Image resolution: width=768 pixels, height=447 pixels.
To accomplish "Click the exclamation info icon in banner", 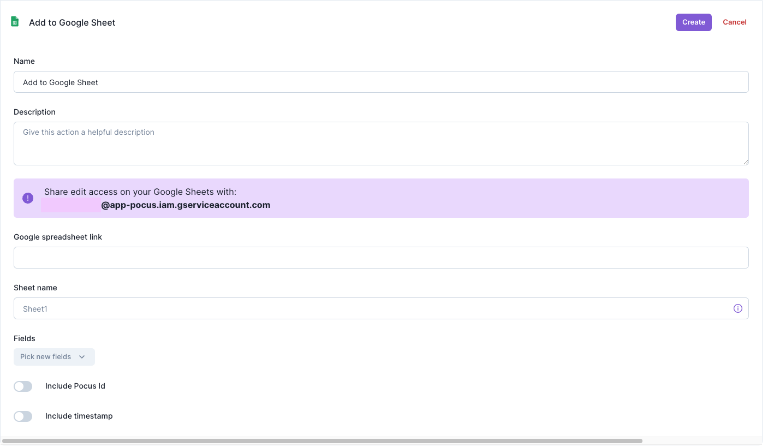I will (28, 198).
